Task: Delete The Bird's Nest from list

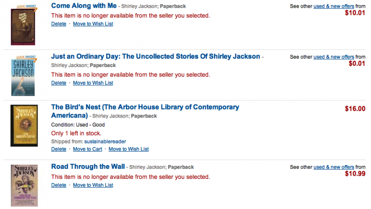Action: pyautogui.click(x=58, y=149)
